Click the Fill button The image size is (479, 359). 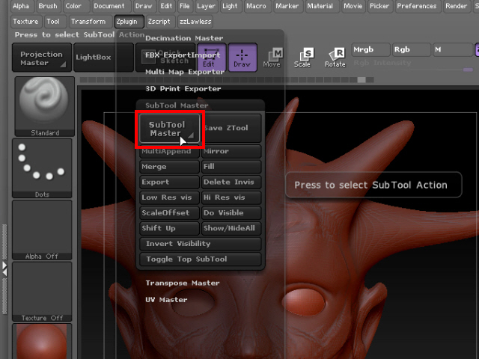click(x=231, y=167)
